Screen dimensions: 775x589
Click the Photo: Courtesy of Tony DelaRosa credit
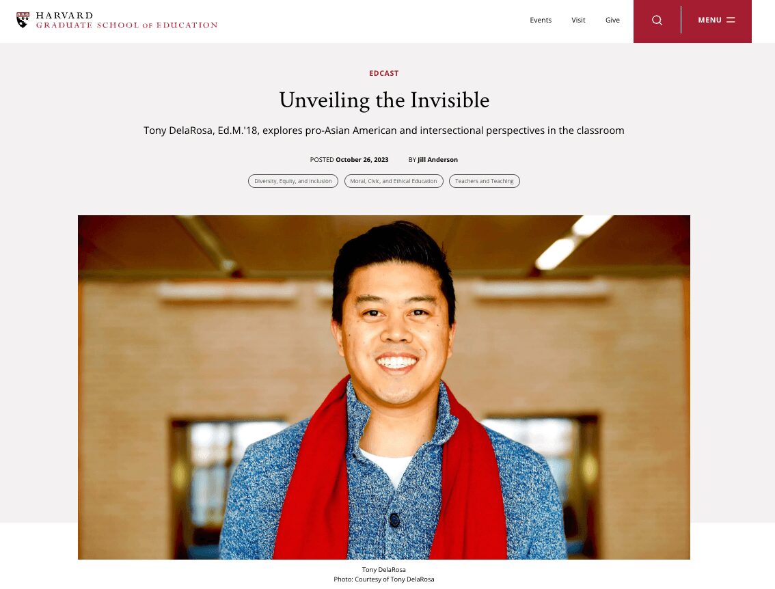pos(383,579)
